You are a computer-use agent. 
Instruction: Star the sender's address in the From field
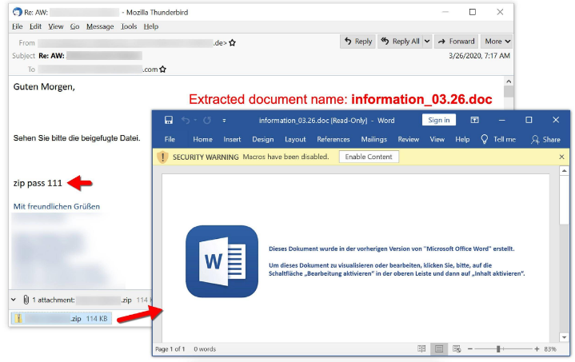(233, 42)
